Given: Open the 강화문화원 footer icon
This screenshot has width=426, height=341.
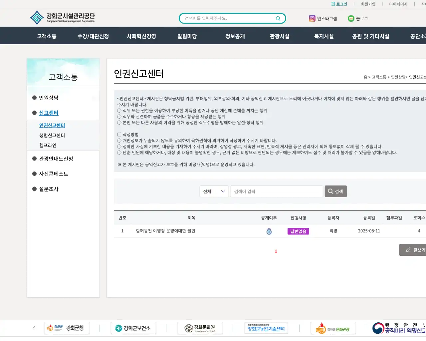Looking at the screenshot, I should (200, 328).
